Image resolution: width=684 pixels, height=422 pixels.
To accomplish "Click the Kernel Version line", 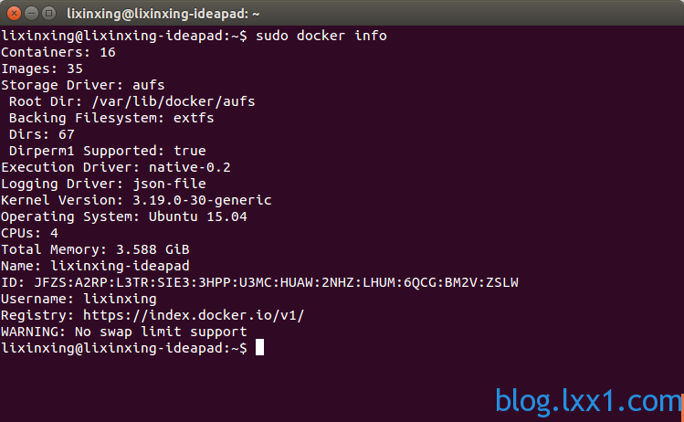I will 136,200.
